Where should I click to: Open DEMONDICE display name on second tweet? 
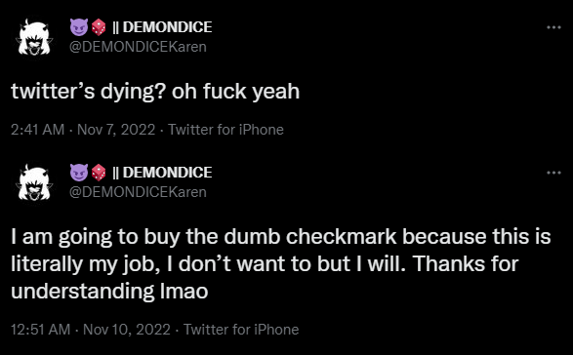click(167, 173)
